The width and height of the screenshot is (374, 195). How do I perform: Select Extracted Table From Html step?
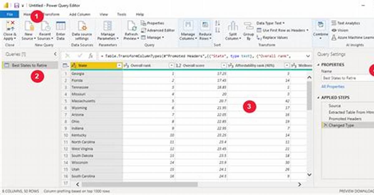tap(351, 112)
